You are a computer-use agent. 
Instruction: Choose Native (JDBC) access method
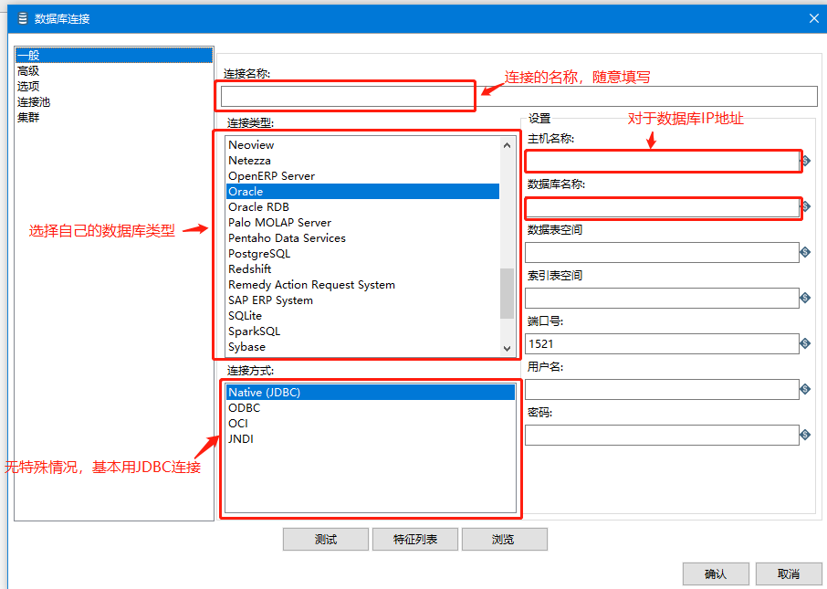pos(371,392)
